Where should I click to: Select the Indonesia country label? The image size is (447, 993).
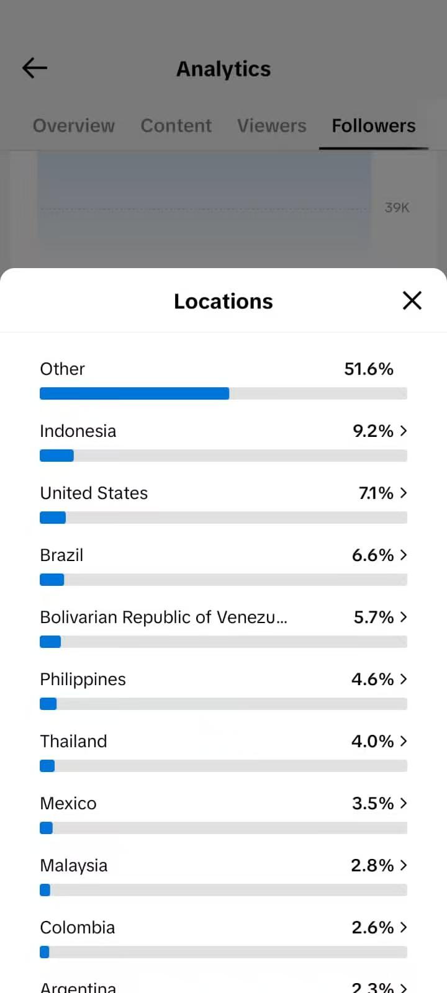(x=78, y=431)
